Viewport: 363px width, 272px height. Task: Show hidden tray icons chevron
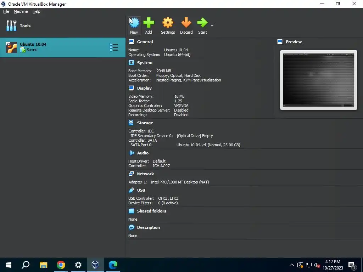(292, 265)
